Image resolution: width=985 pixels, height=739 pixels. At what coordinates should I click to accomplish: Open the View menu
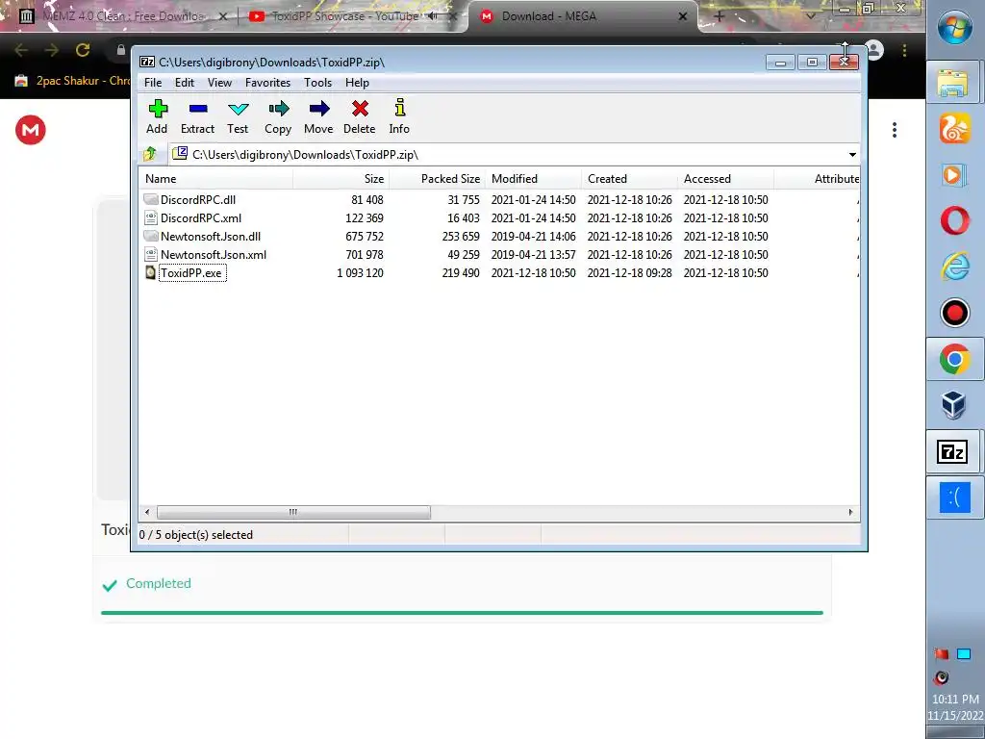click(x=220, y=83)
